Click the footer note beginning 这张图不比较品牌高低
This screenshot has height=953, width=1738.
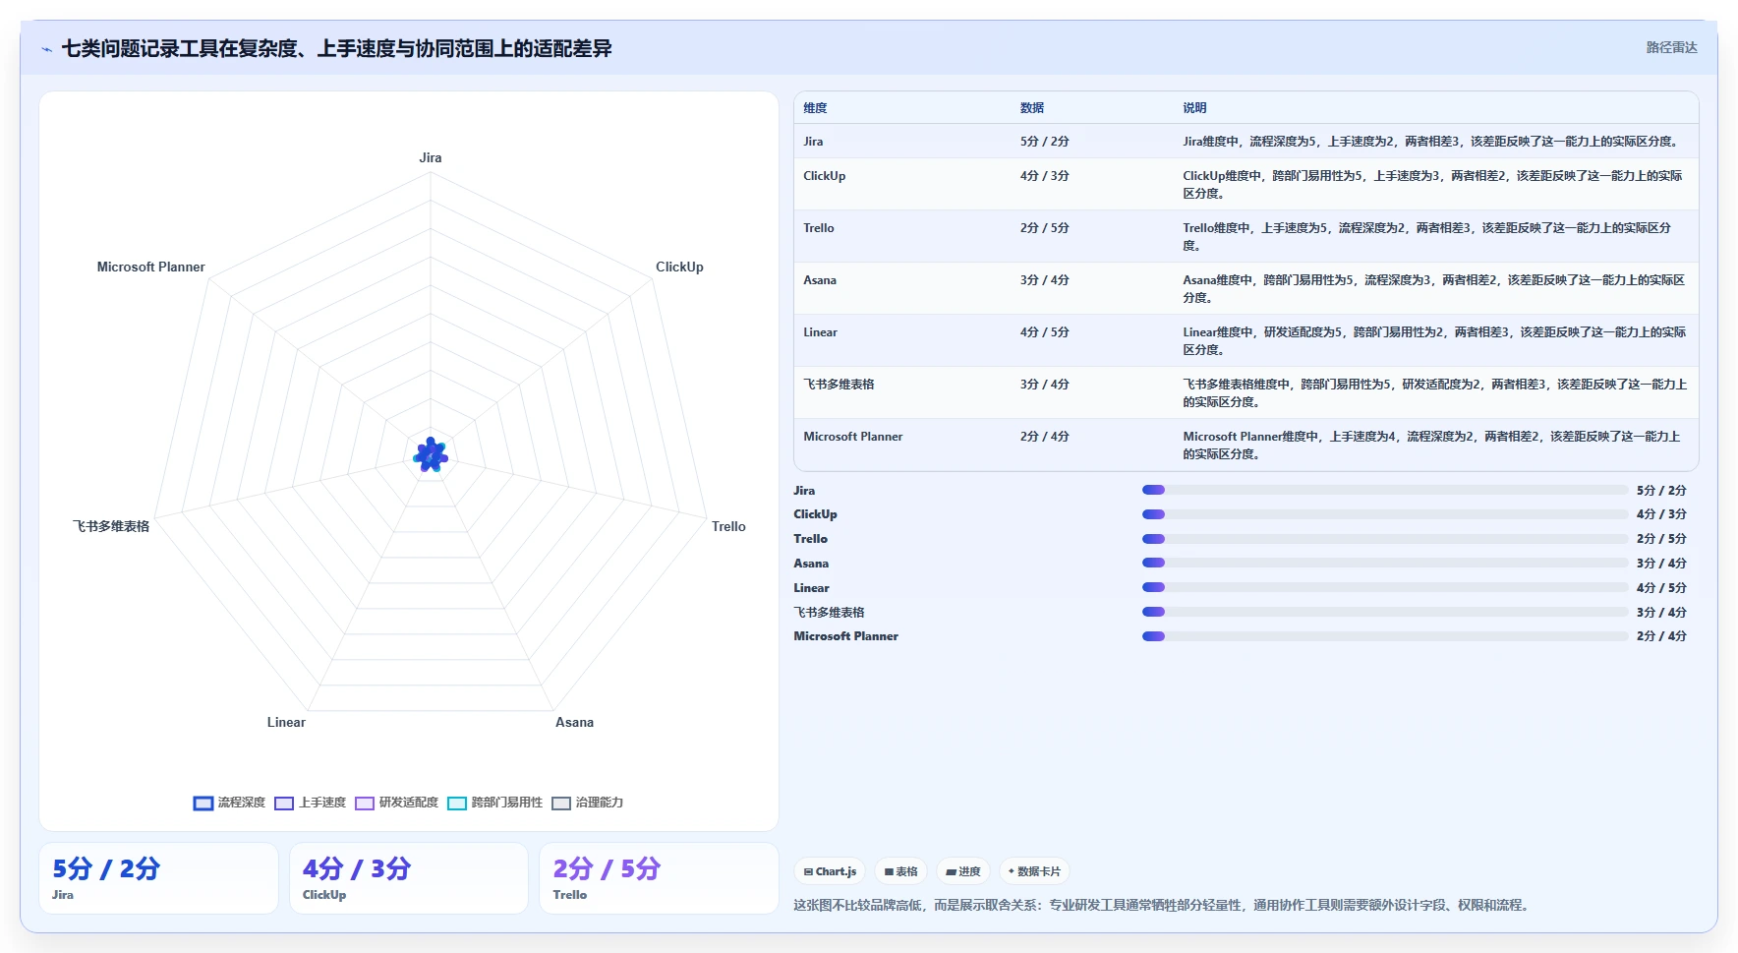tap(1164, 905)
